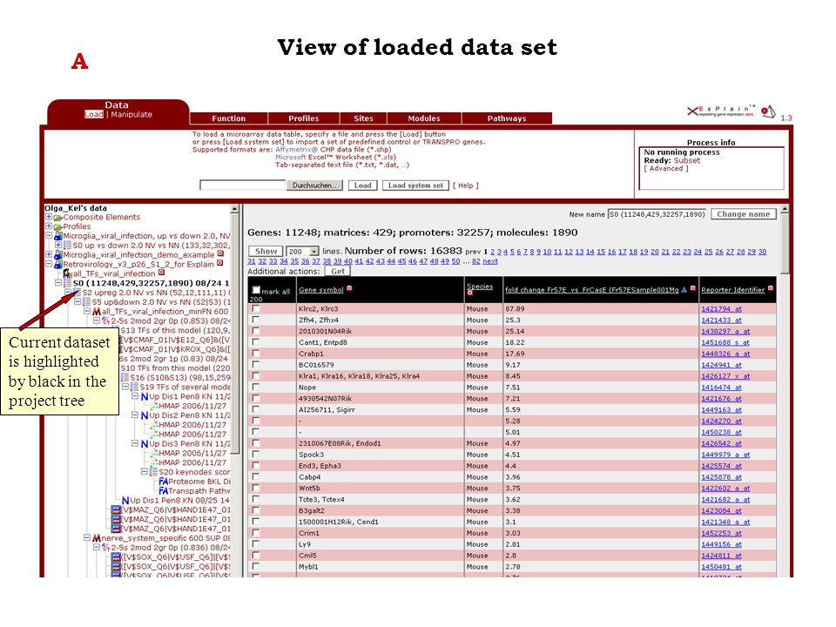Check the box for the Zfh4, Zfhx4 row
This screenshot has height=627, width=836.
click(x=256, y=320)
